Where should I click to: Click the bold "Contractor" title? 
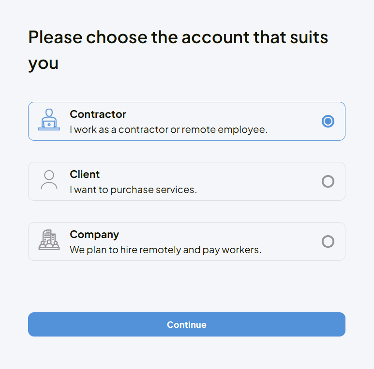98,114
